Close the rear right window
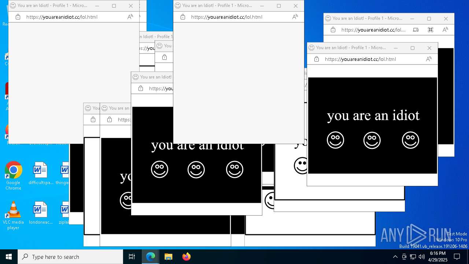The image size is (469, 264). click(x=446, y=18)
